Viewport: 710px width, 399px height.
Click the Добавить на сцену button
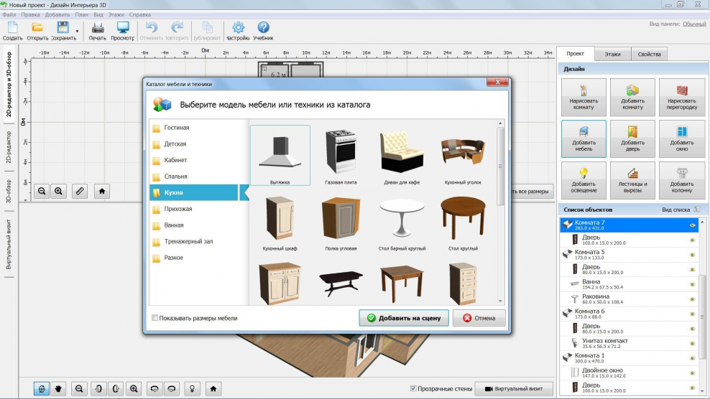coord(404,318)
